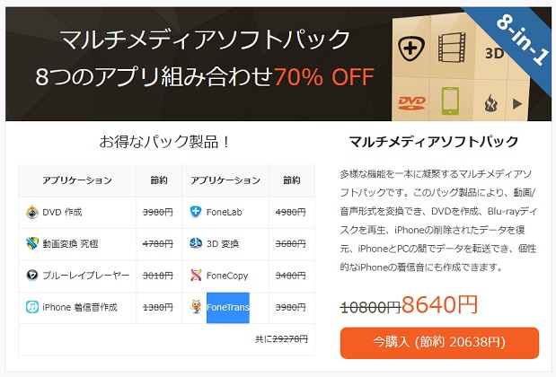Click the DVD 作成 disc icon
Viewport: 556px width, 377px height.
[x=33, y=213]
